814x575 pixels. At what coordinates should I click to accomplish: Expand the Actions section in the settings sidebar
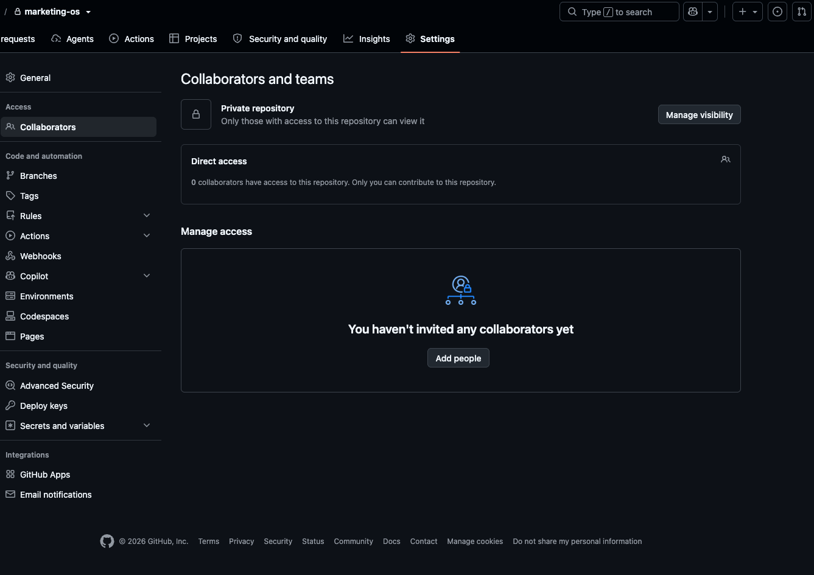click(x=147, y=236)
